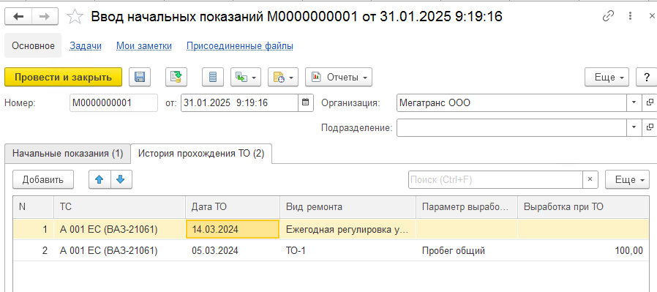Expand the Организация dropdown list

pyautogui.click(x=634, y=102)
